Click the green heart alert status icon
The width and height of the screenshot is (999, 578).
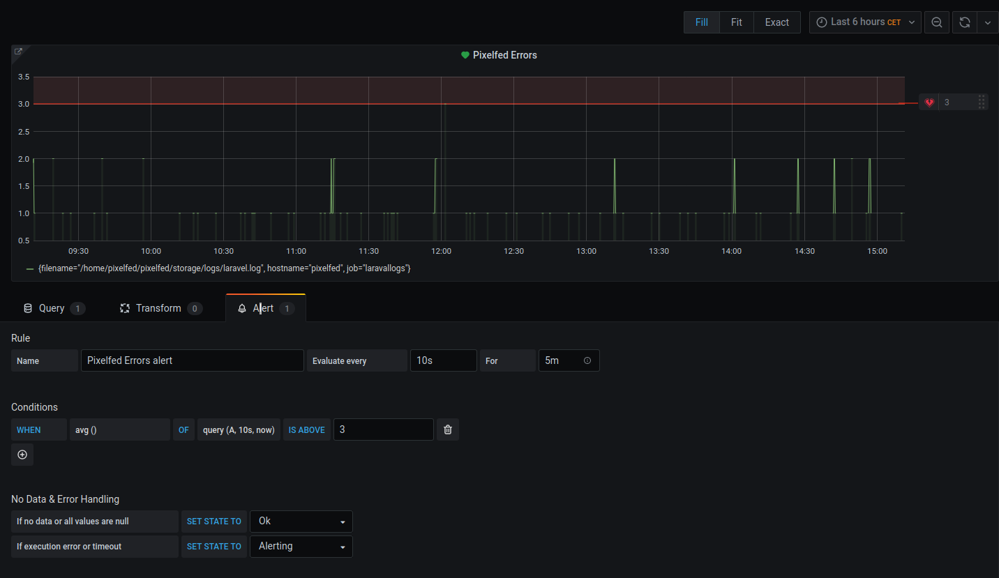click(x=465, y=55)
